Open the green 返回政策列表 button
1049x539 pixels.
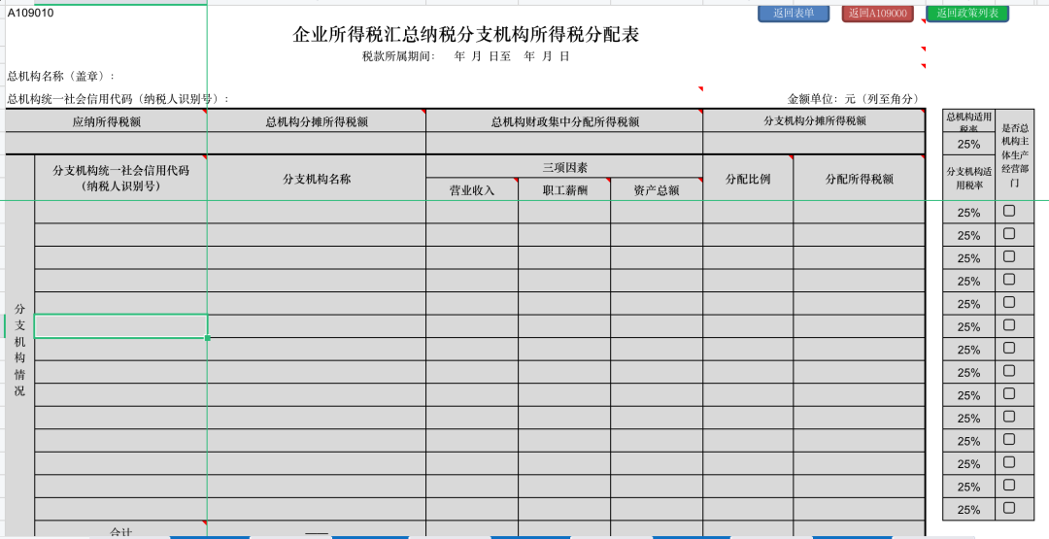point(966,14)
